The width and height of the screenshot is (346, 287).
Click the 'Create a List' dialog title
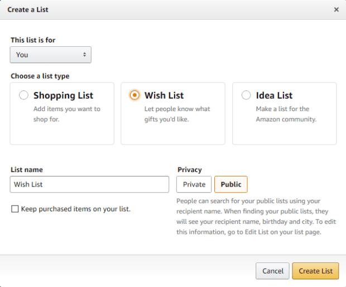tap(26, 9)
